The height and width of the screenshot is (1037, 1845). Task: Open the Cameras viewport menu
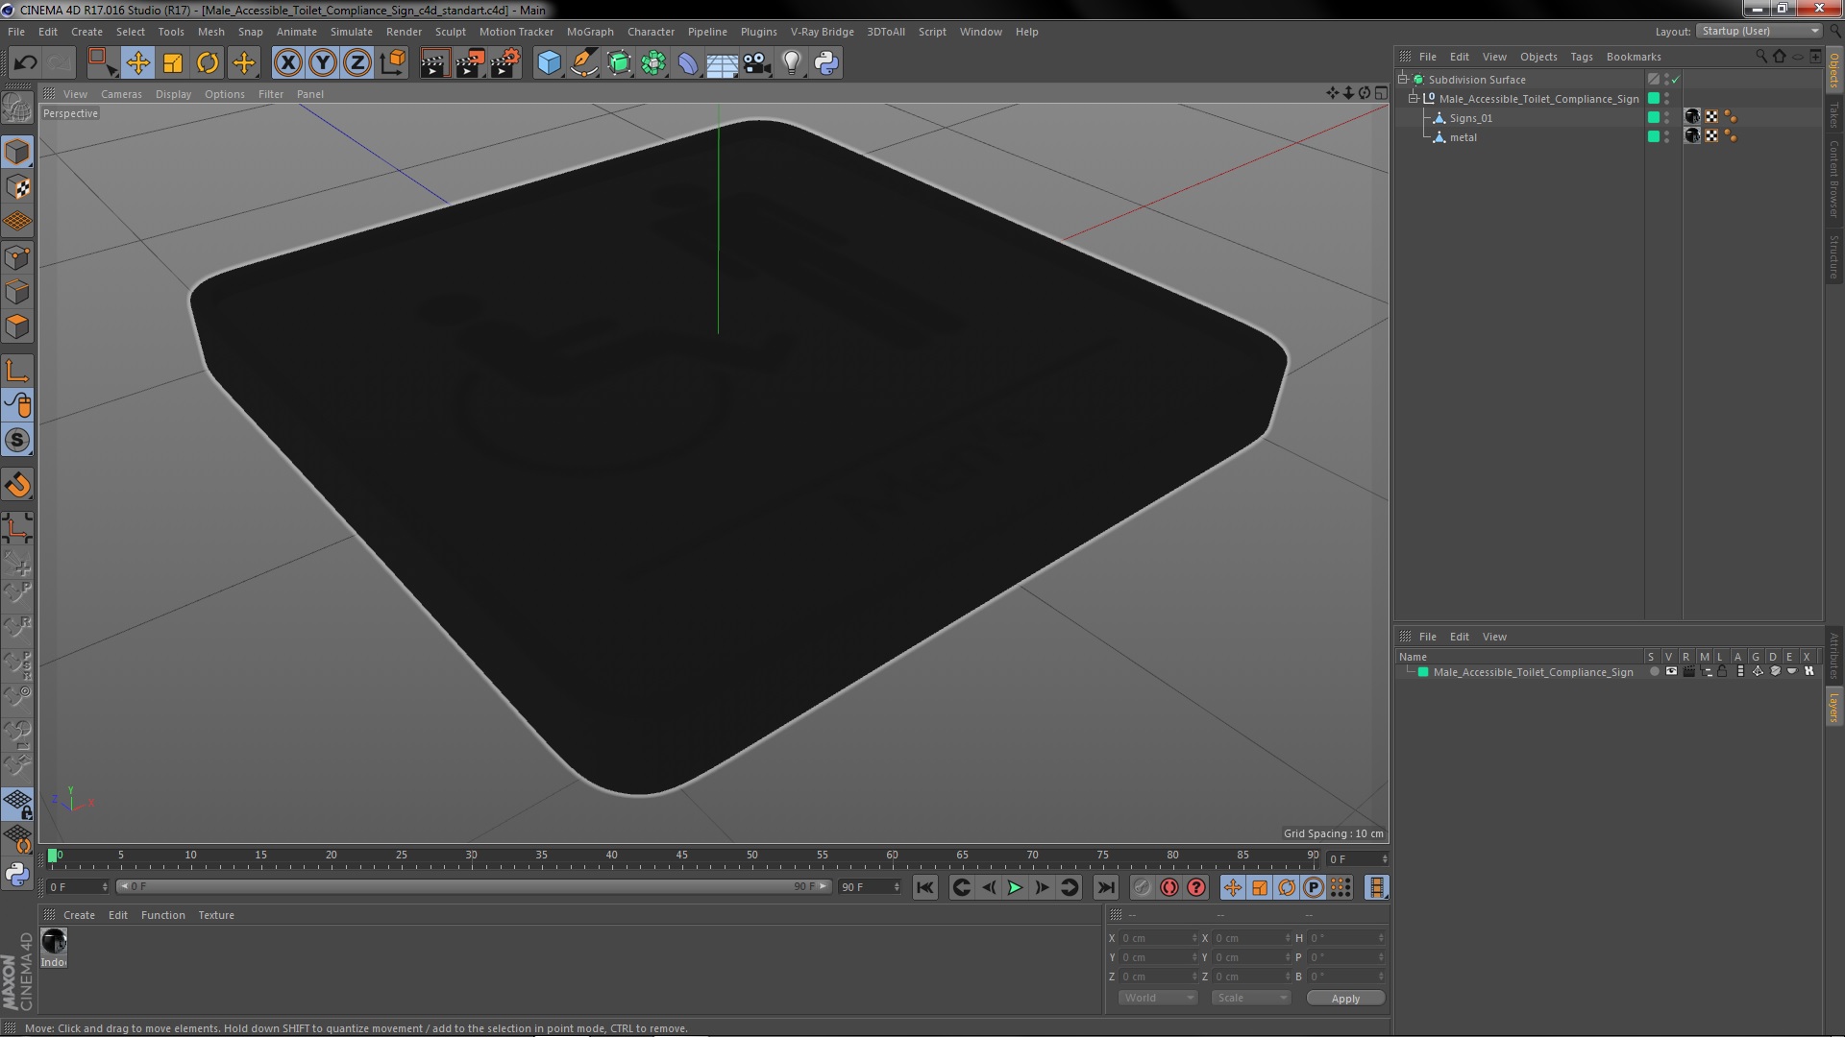tap(121, 94)
